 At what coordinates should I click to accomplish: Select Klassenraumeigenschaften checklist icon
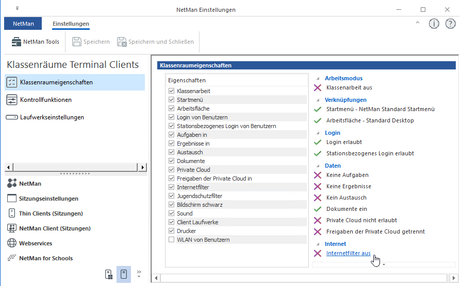click(12, 82)
